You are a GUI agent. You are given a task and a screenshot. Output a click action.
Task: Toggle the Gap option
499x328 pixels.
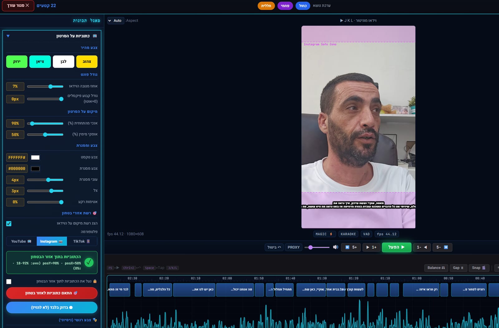458,268
